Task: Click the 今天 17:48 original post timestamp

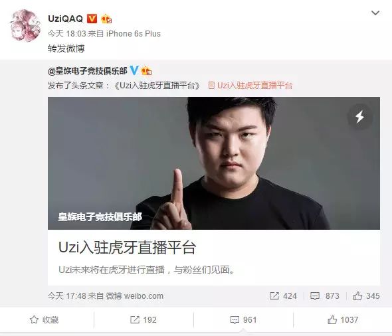Action: [x=67, y=296]
